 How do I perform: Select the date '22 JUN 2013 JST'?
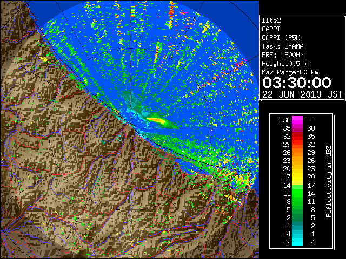[302, 94]
